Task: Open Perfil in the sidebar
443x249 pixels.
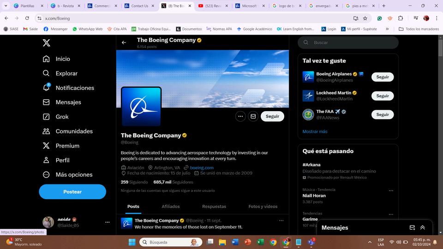Action: click(x=56, y=160)
